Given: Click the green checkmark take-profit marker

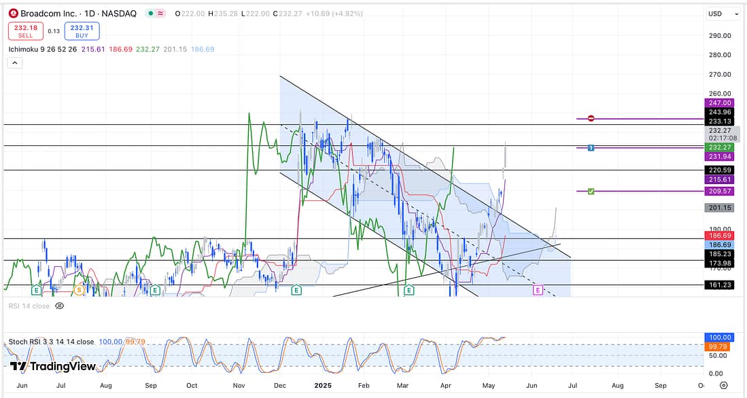Looking at the screenshot, I should click(x=591, y=192).
